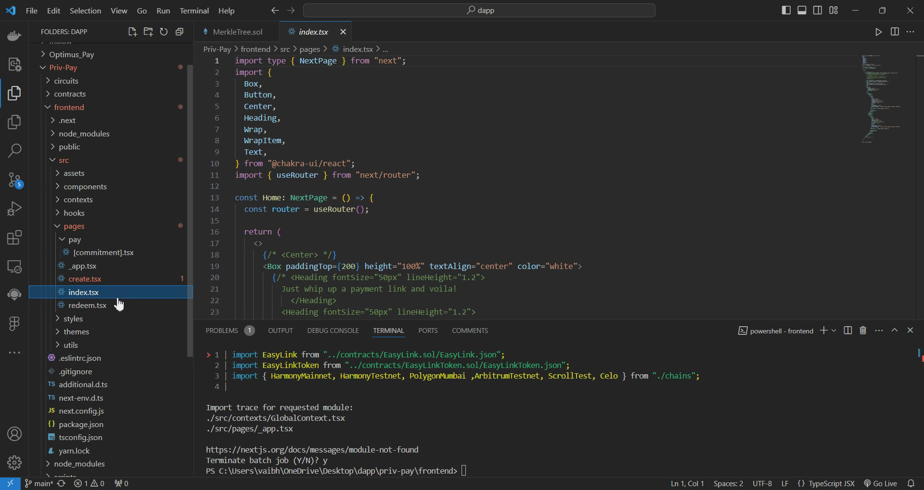Open terminal panel More Actions ellipsis
The width and height of the screenshot is (924, 490).
(x=879, y=331)
